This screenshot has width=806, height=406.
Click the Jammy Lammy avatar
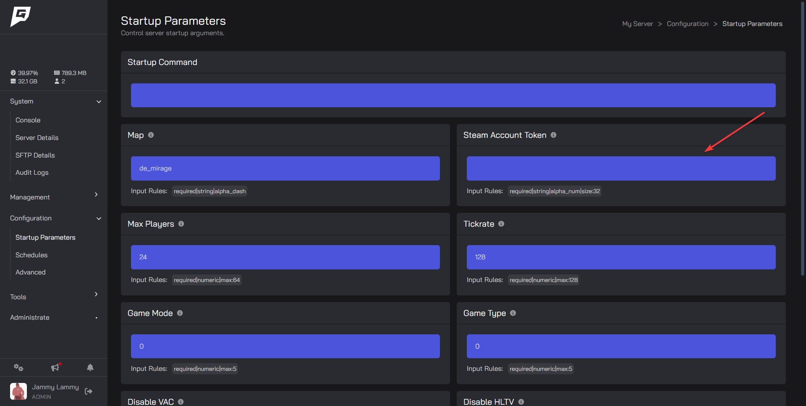click(18, 391)
